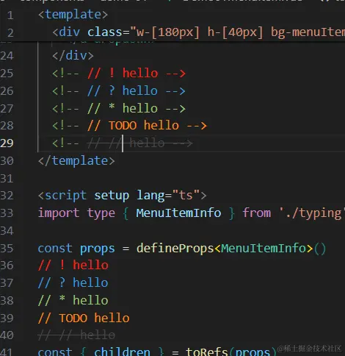
Task: Place cursor on closing </div> tag, line 24
Action: [x=73, y=56]
